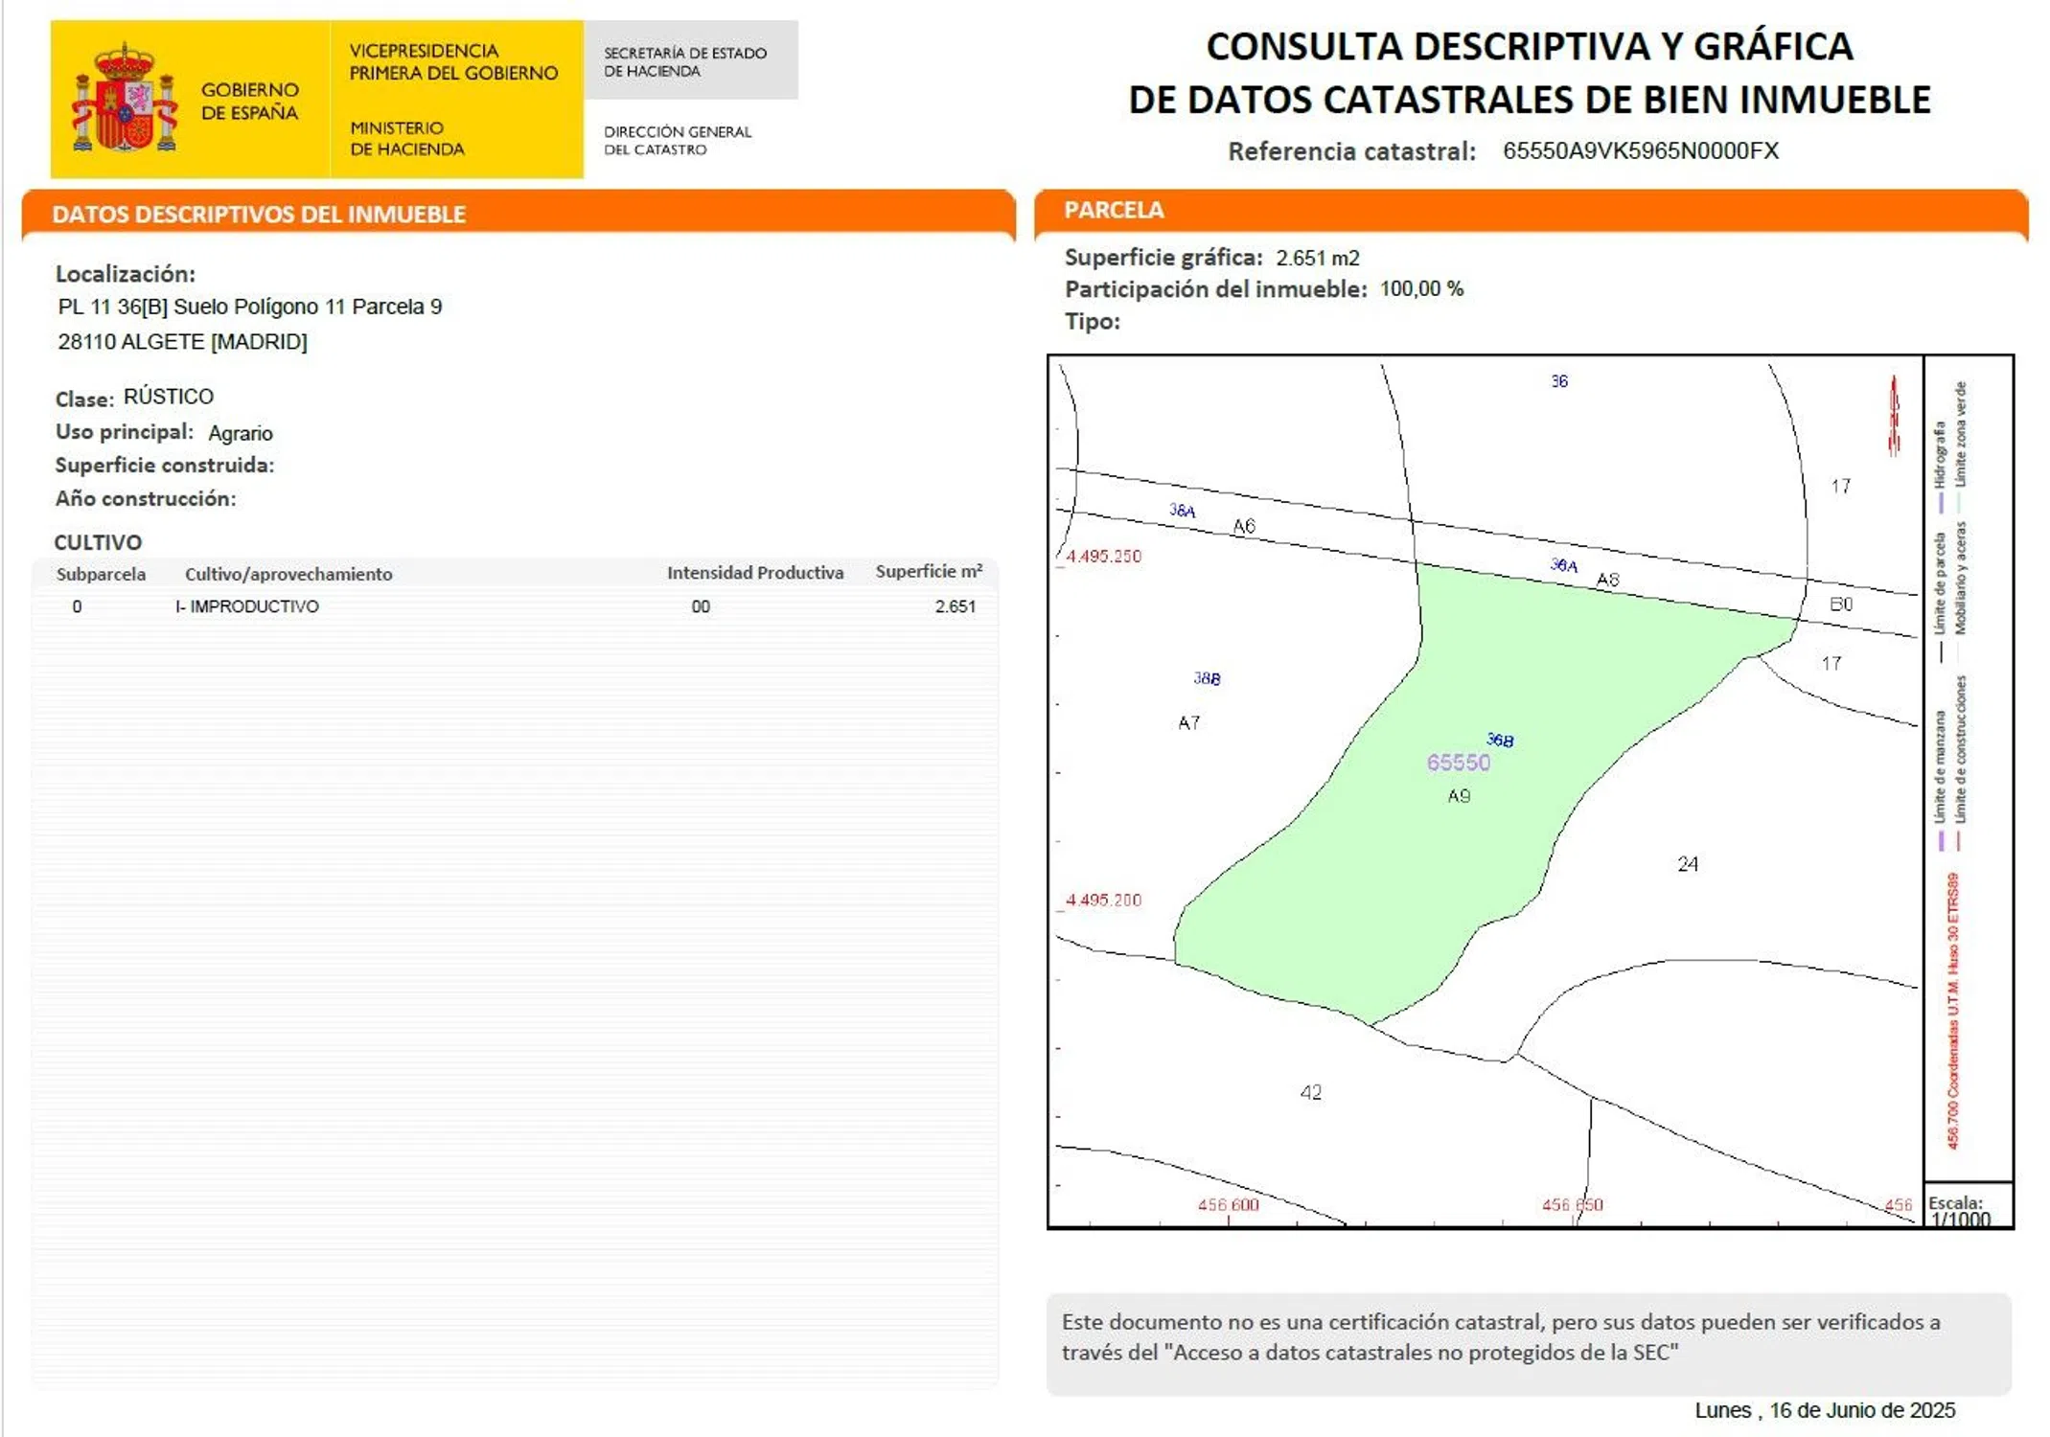
Task: Click the I- IMPRODUCTIVO crop table row
Action: tap(516, 606)
